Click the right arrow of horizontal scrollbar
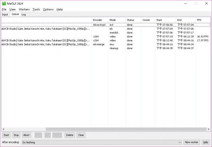The width and height of the screenshot is (212, 147). (208, 129)
